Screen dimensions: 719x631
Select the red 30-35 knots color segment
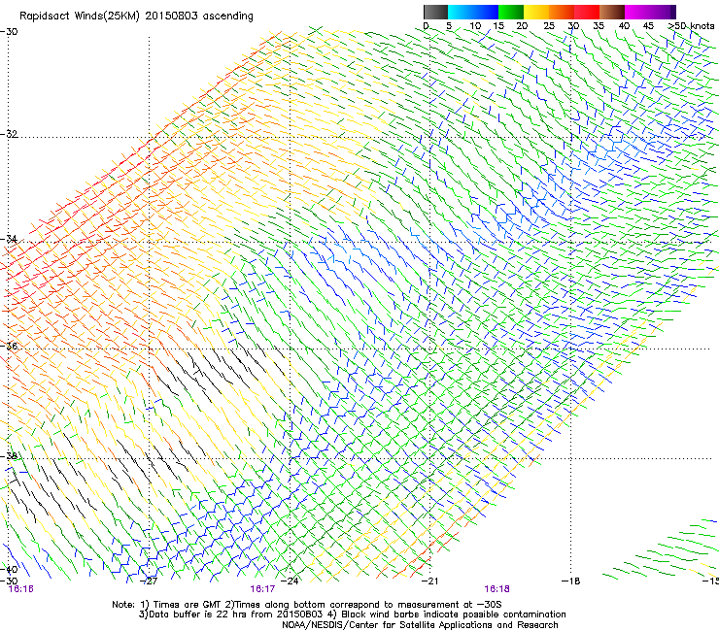click(587, 12)
